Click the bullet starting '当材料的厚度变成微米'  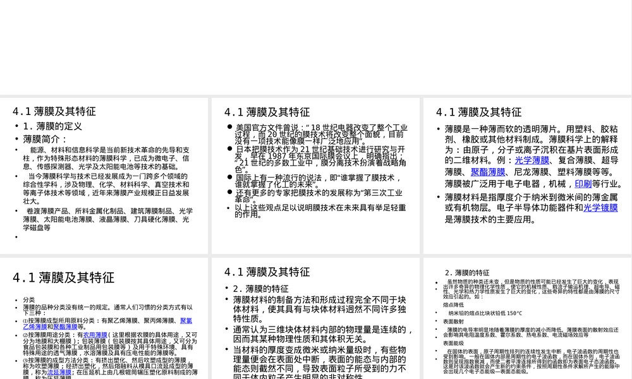click(x=320, y=364)
